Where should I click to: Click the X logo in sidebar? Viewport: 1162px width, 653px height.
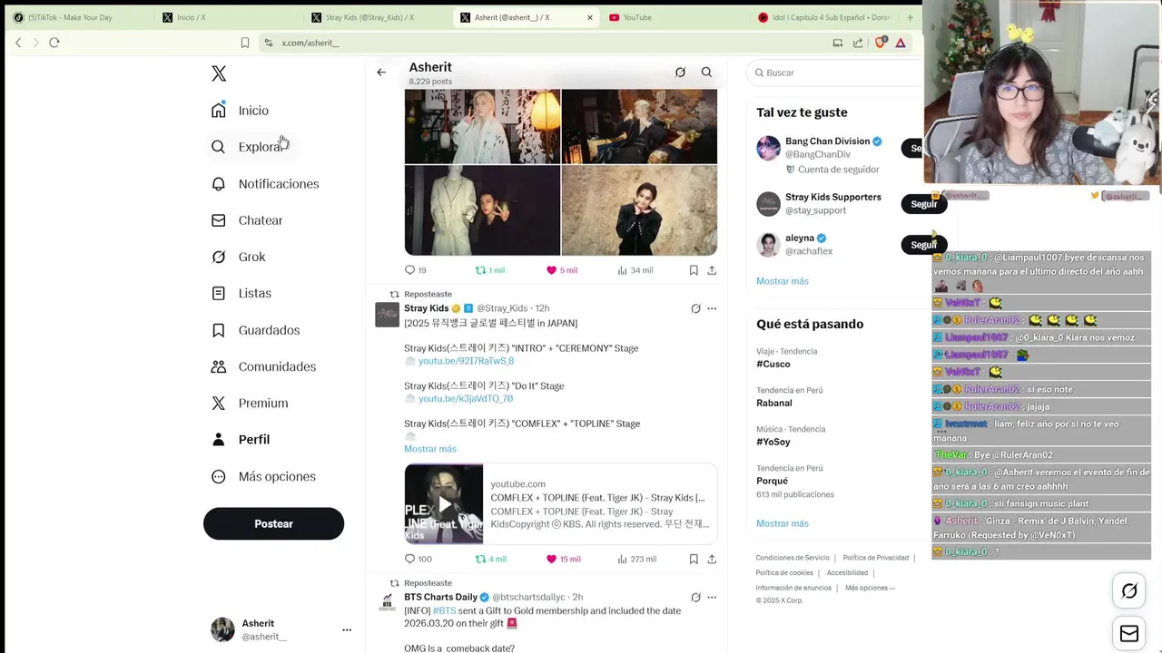click(219, 73)
